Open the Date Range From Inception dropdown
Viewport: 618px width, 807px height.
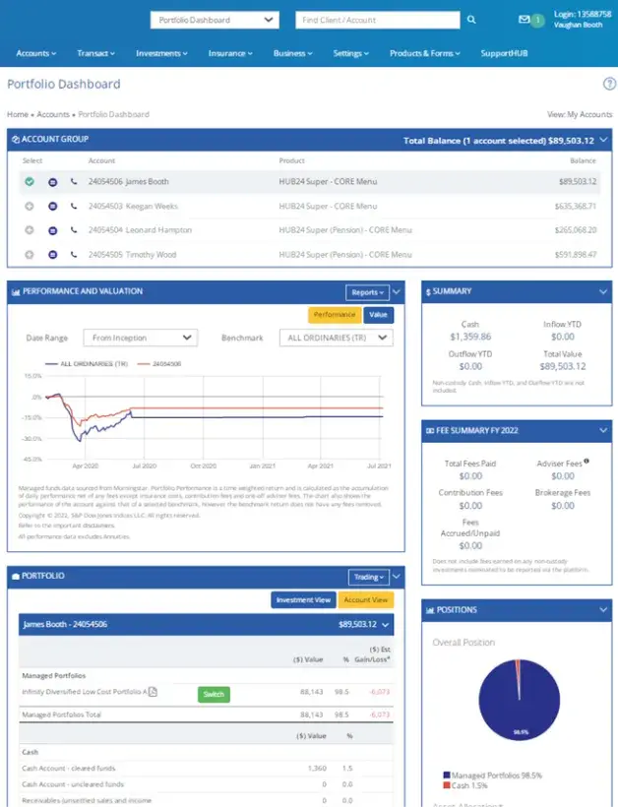(x=141, y=338)
